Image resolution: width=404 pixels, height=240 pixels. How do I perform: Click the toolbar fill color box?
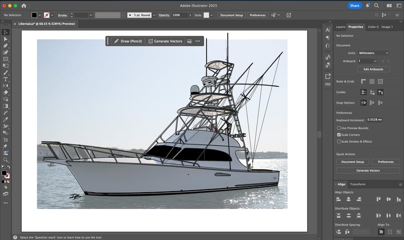(x=4, y=173)
